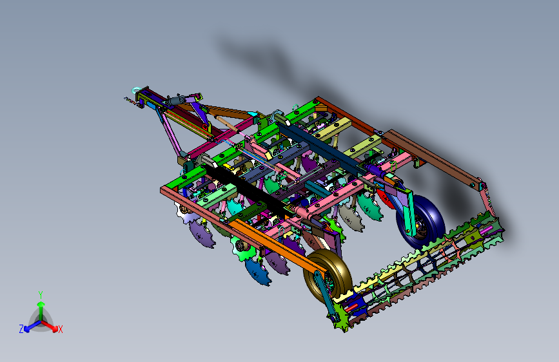Select the rear toothed crumbler roller
This screenshot has width=559, height=362.
(417, 271)
